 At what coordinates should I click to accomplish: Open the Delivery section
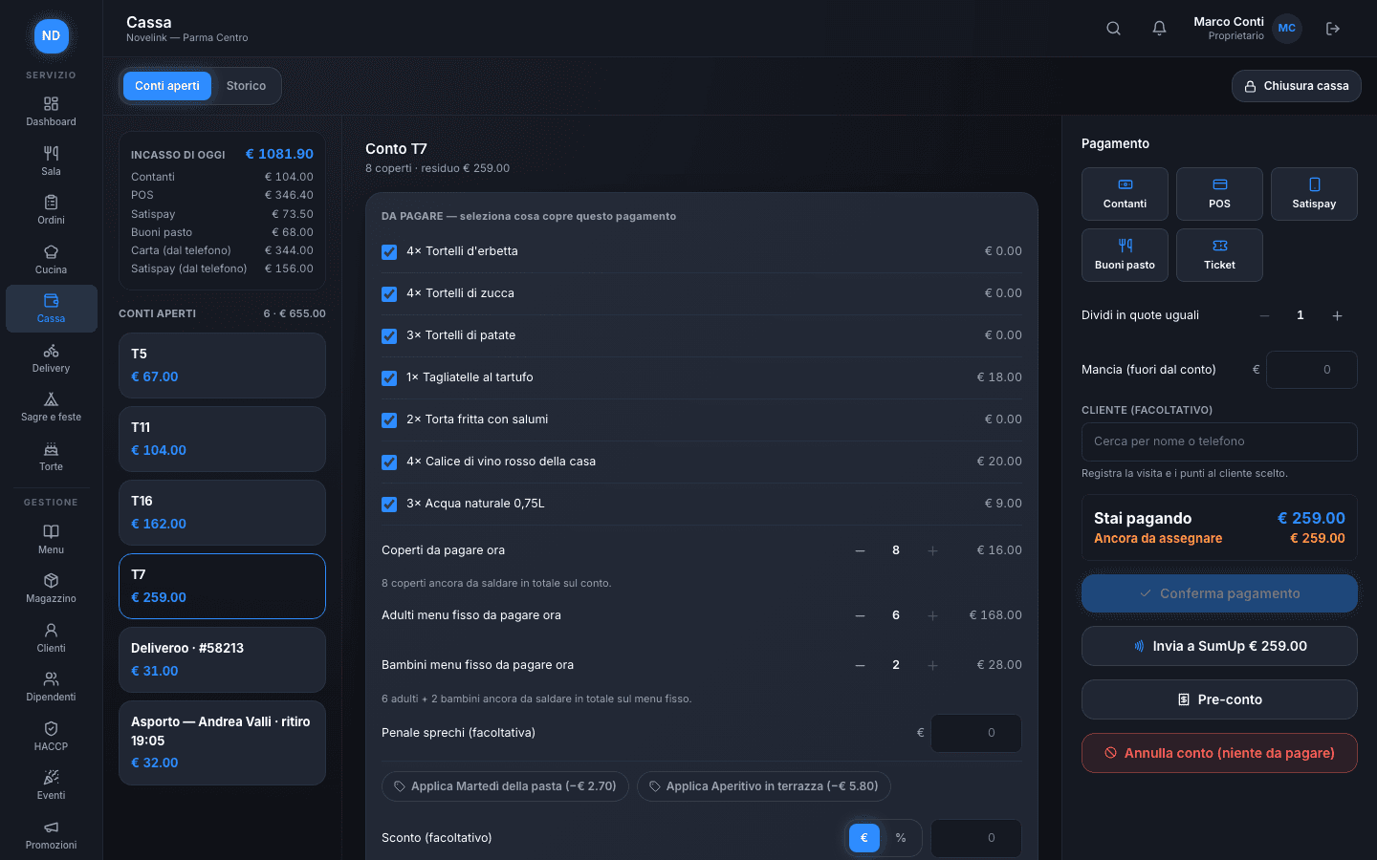52,357
